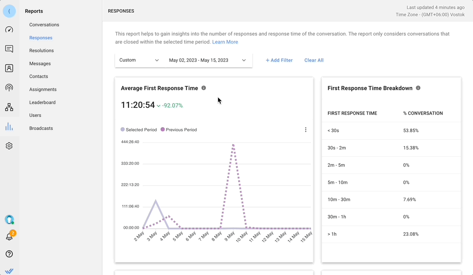This screenshot has height=275, width=473.
Task: Open the Workflows hierarchy icon
Action: [x=9, y=107]
